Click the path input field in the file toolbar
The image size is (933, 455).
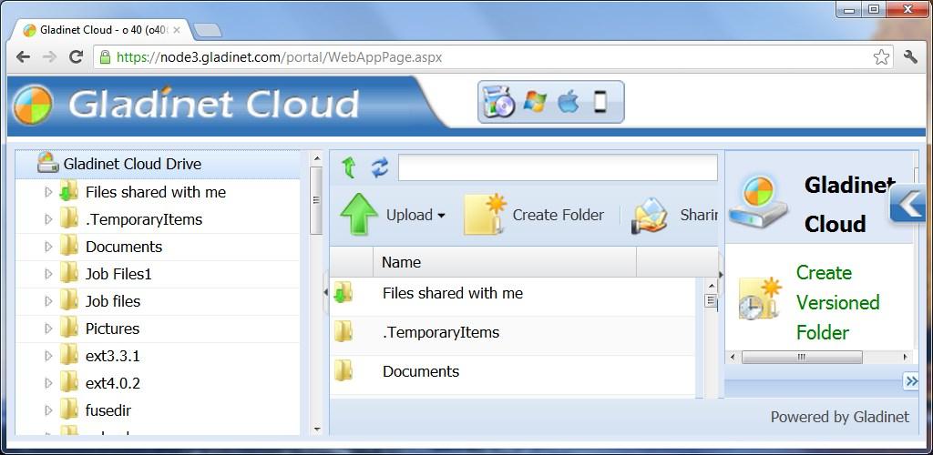point(558,167)
